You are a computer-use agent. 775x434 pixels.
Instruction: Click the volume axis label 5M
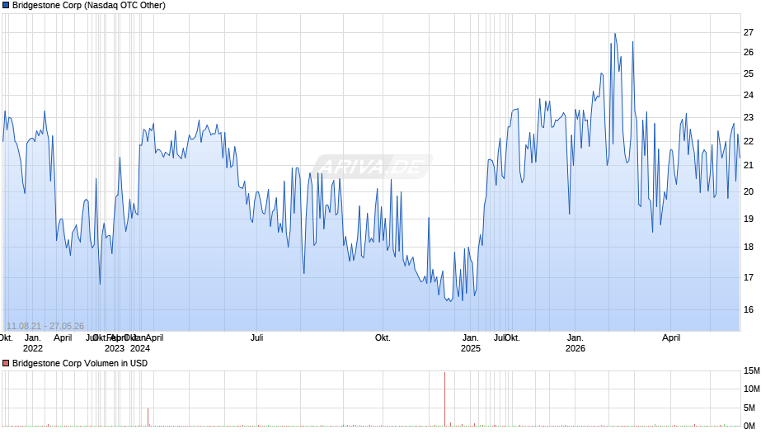click(x=749, y=408)
